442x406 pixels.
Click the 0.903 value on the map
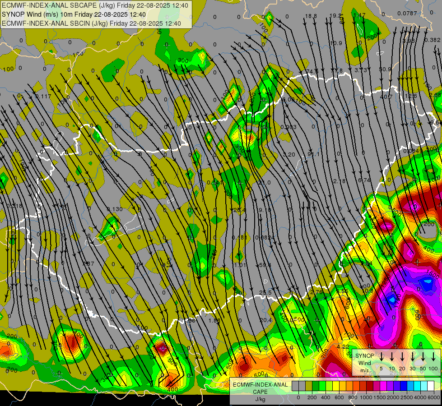pyautogui.click(x=288, y=127)
